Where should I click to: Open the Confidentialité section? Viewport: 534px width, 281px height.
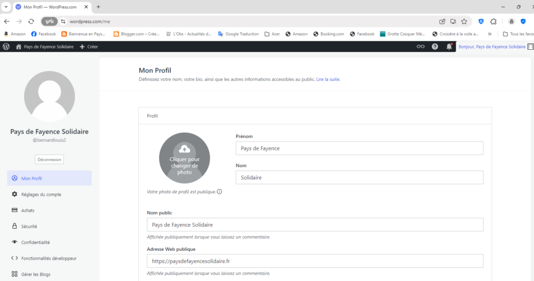[x=35, y=242]
